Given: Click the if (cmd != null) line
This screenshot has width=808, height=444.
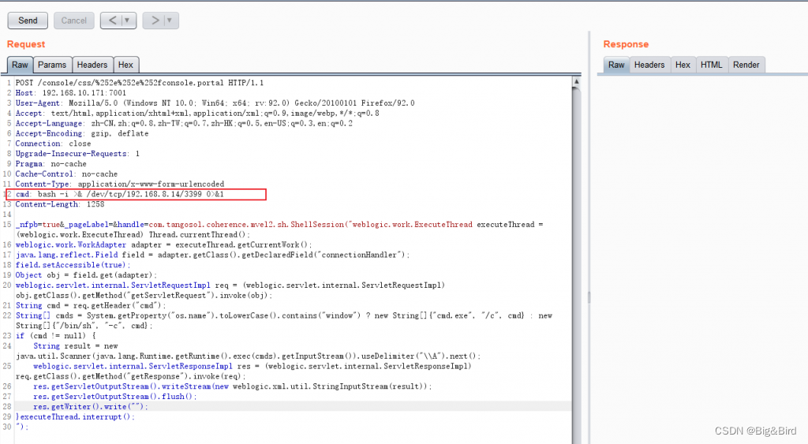Looking at the screenshot, I should [x=56, y=336].
